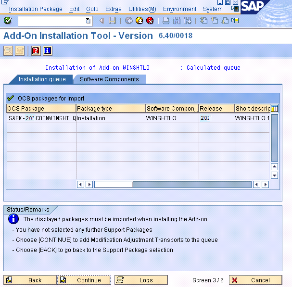Click the Back button
Viewport: 292px width, 290px height.
30,280
